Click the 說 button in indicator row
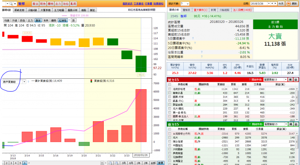 point(74,20)
